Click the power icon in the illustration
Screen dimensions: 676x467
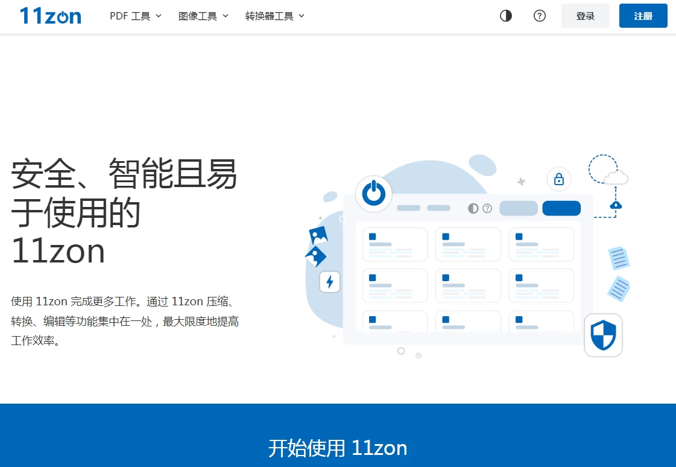coord(374,194)
